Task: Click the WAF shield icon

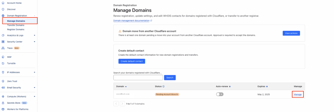Action: tap(3, 57)
